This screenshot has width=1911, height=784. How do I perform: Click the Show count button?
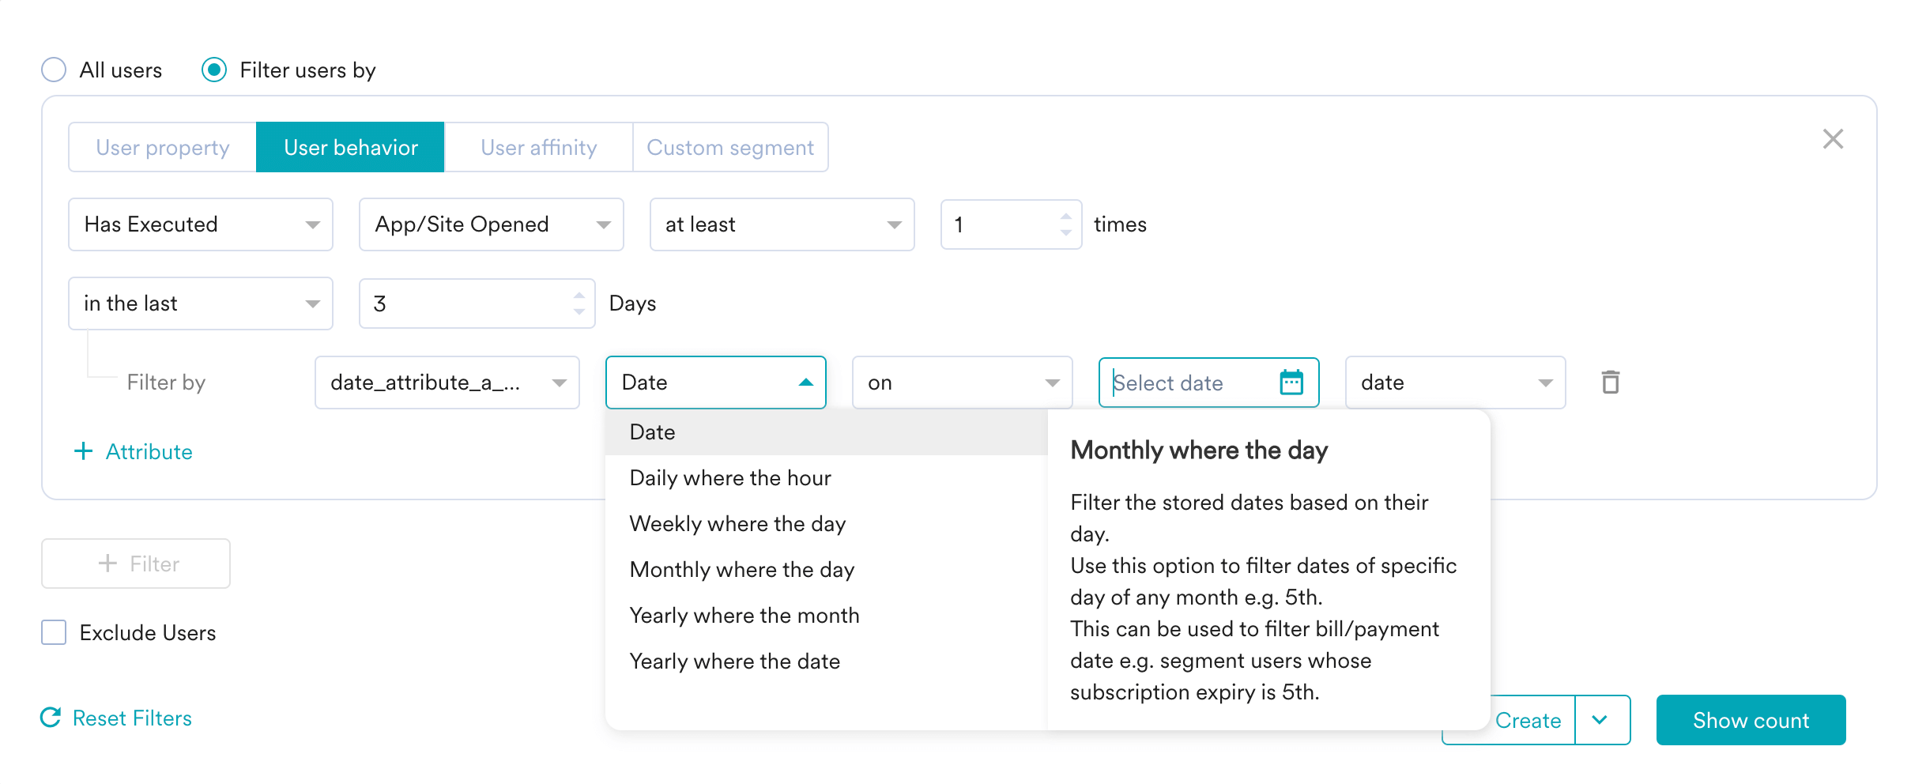pyautogui.click(x=1750, y=720)
